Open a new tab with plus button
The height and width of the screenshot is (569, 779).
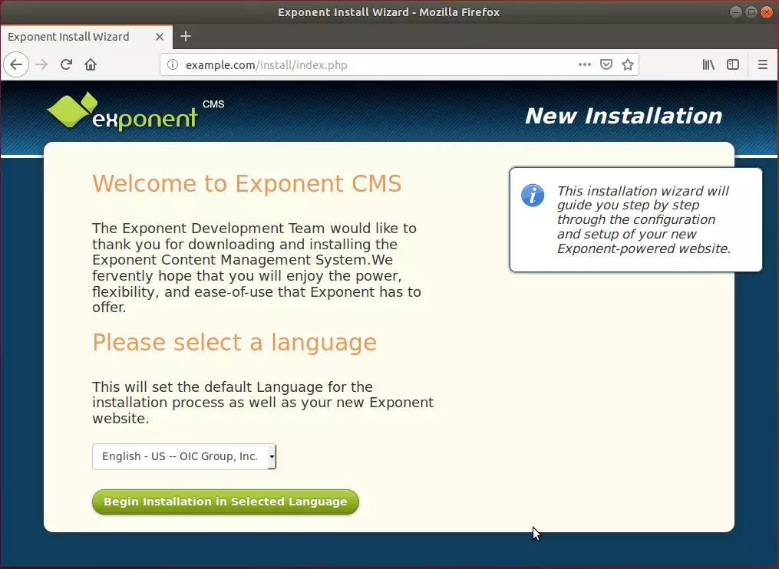point(186,36)
